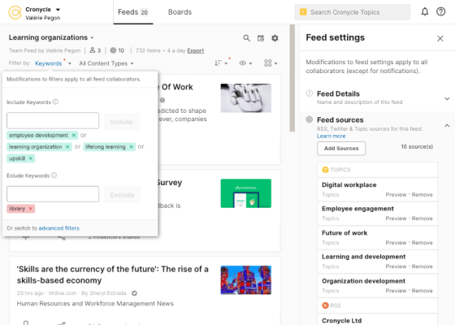455x325 pixels.
Task: Click the Include Keywords text field
Action: coord(53,121)
